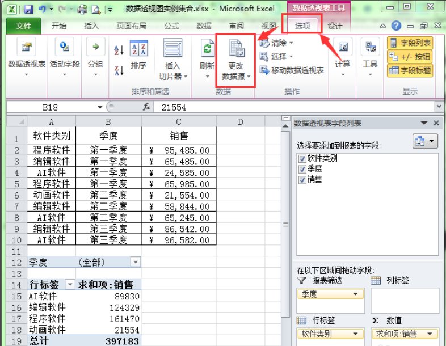Open 软件类别 dropdown in 行标签 area
This screenshot has height=346, width=446.
click(x=355, y=334)
